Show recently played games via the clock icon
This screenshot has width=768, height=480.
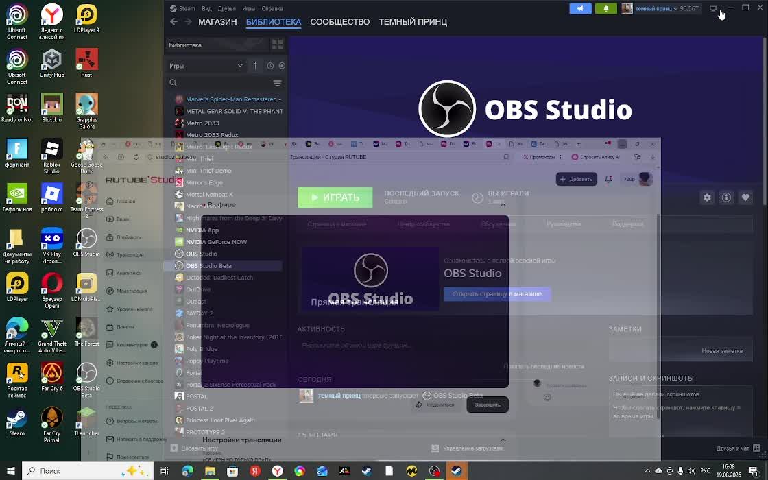pyautogui.click(x=270, y=66)
